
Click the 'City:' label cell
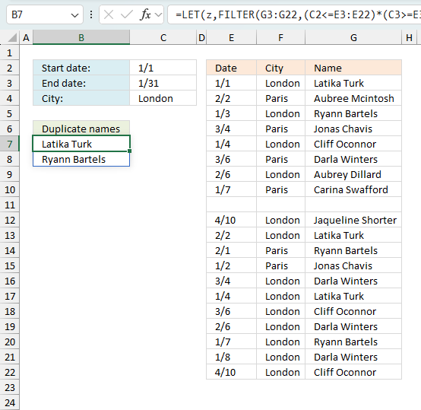81,99
